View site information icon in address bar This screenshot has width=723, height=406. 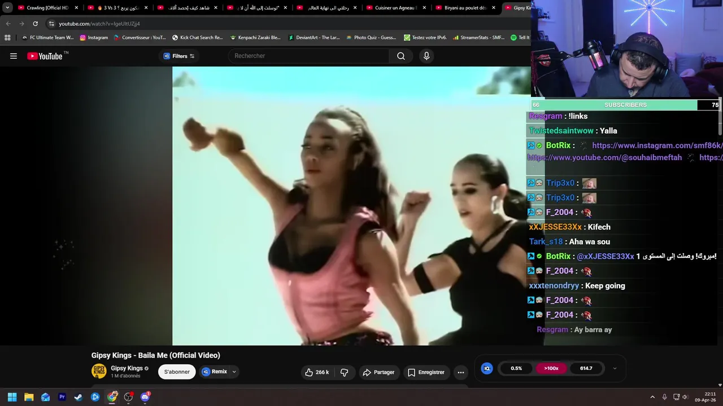coord(51,24)
